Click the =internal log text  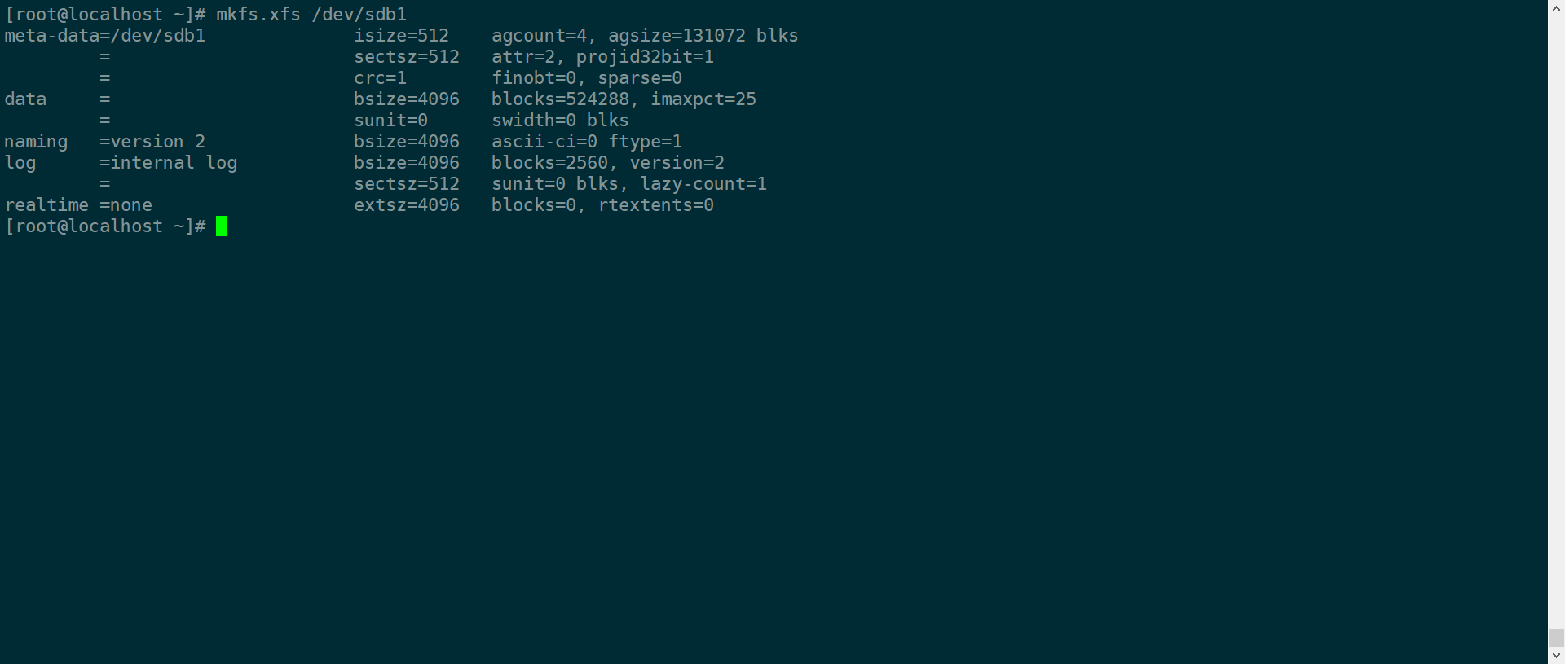point(168,163)
